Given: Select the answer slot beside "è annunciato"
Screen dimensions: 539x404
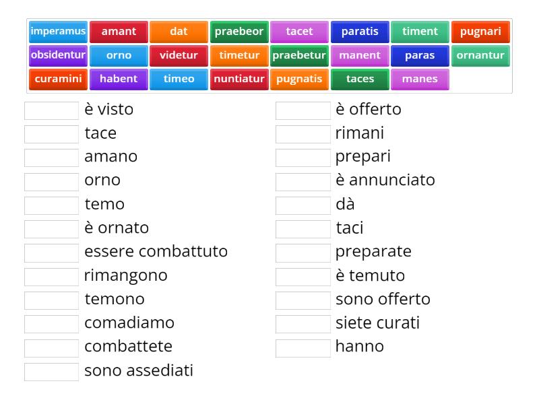Looking at the screenshot, I should coord(303,180).
